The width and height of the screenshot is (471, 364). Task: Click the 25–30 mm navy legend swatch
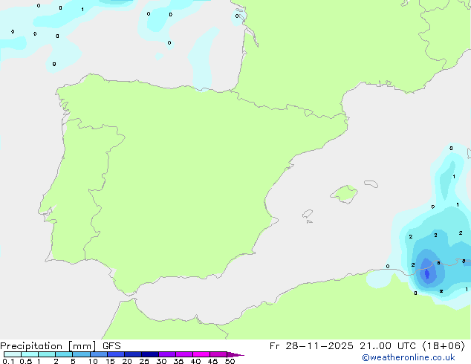tap(150, 354)
